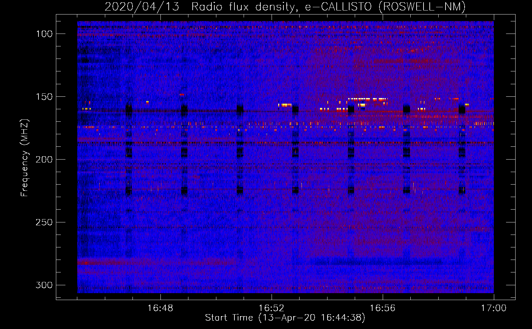Image resolution: width=532 pixels, height=329 pixels.
Task: Click the 16:52 time axis label
Action: [272, 308]
